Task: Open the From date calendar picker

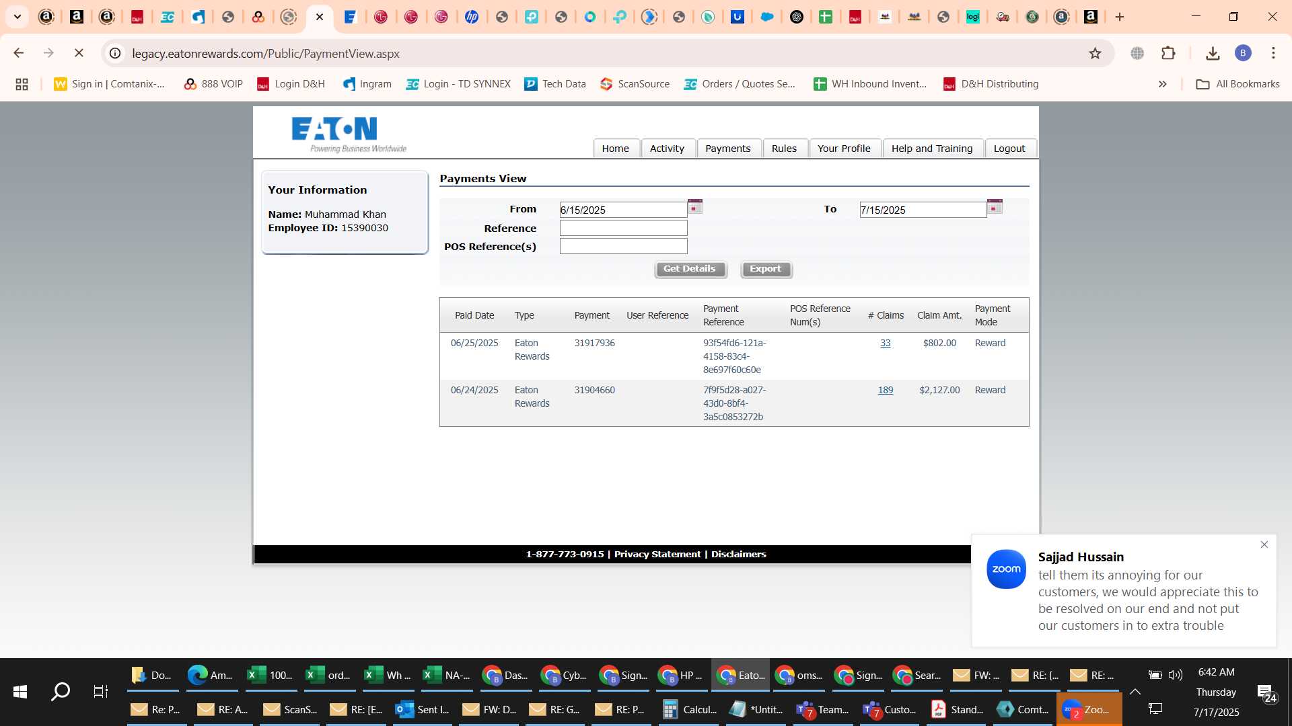Action: pos(695,207)
